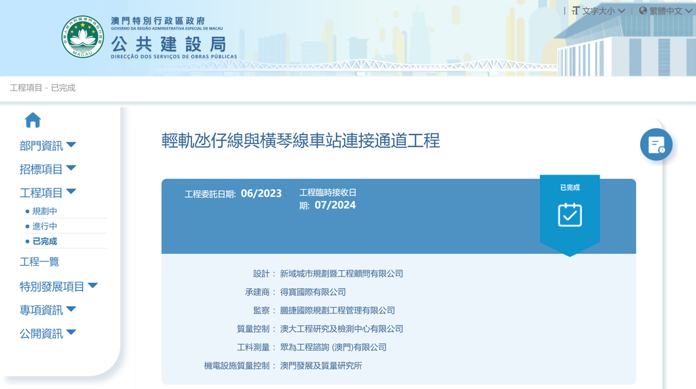The height and width of the screenshot is (389, 696).
Task: Click the 工程項目 - 已完成 breadcrumb
Action: [43, 88]
